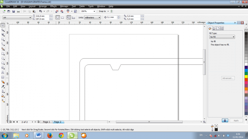Viewport: 248px width, 139px height.
Task: Open Microsoft Word from the taskbar
Action: pos(38,135)
